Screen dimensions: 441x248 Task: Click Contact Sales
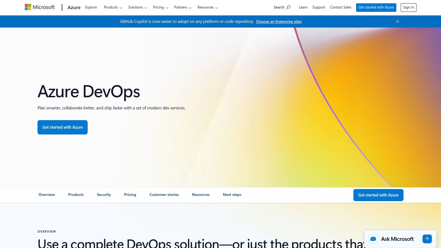(x=341, y=7)
